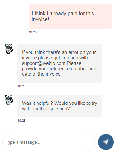115x152 pixels.
Task: Click the "Was it helpful?" bot message bubble
Action: click(60, 106)
